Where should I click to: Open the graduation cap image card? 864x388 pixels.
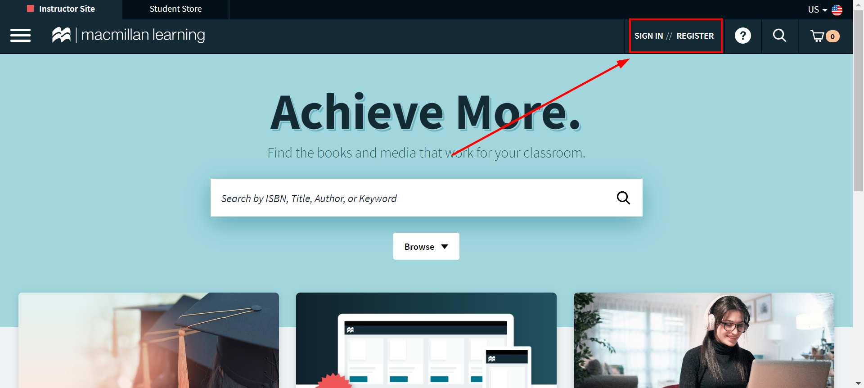point(148,340)
